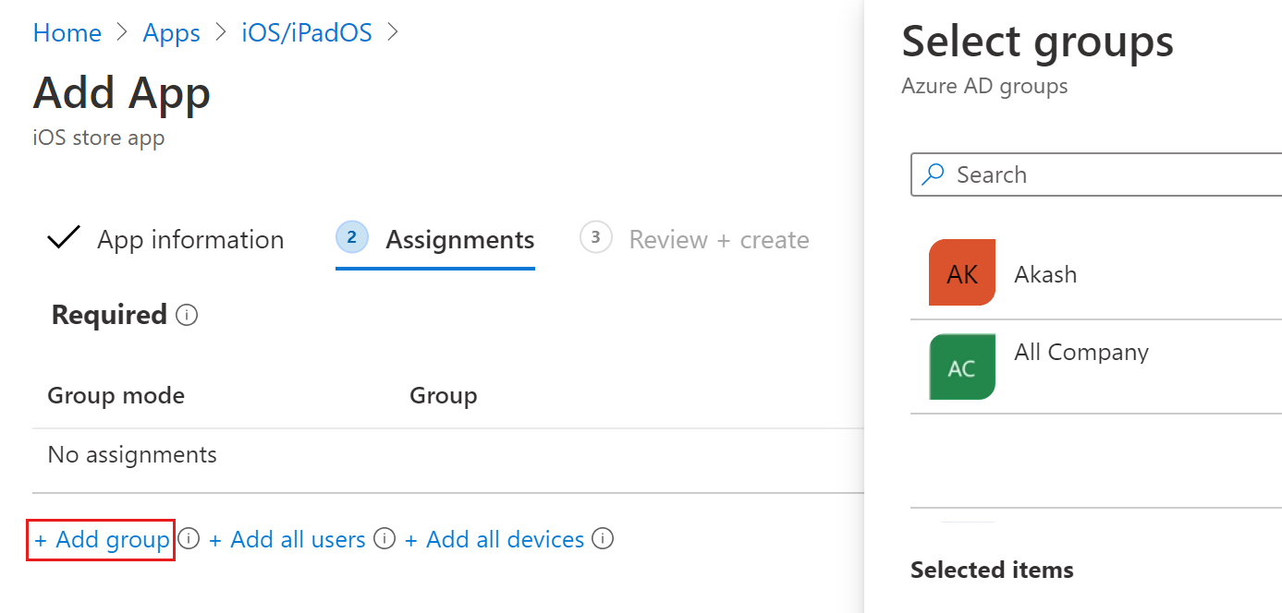Select the All Company group

point(1081,352)
